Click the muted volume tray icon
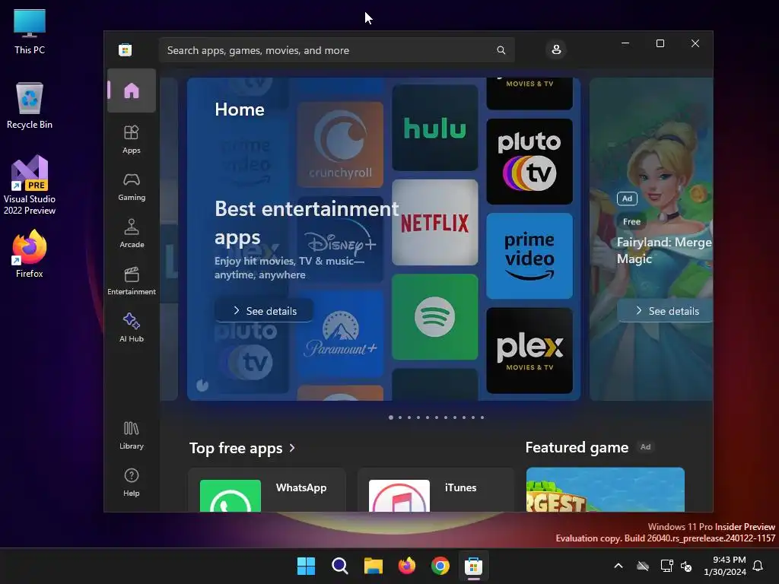Screen dimensions: 779x584 point(687,566)
